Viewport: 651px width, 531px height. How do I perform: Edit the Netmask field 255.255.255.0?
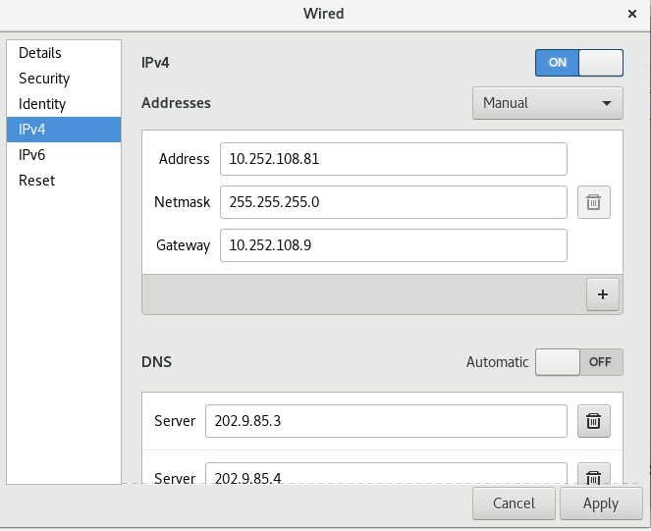click(x=394, y=202)
